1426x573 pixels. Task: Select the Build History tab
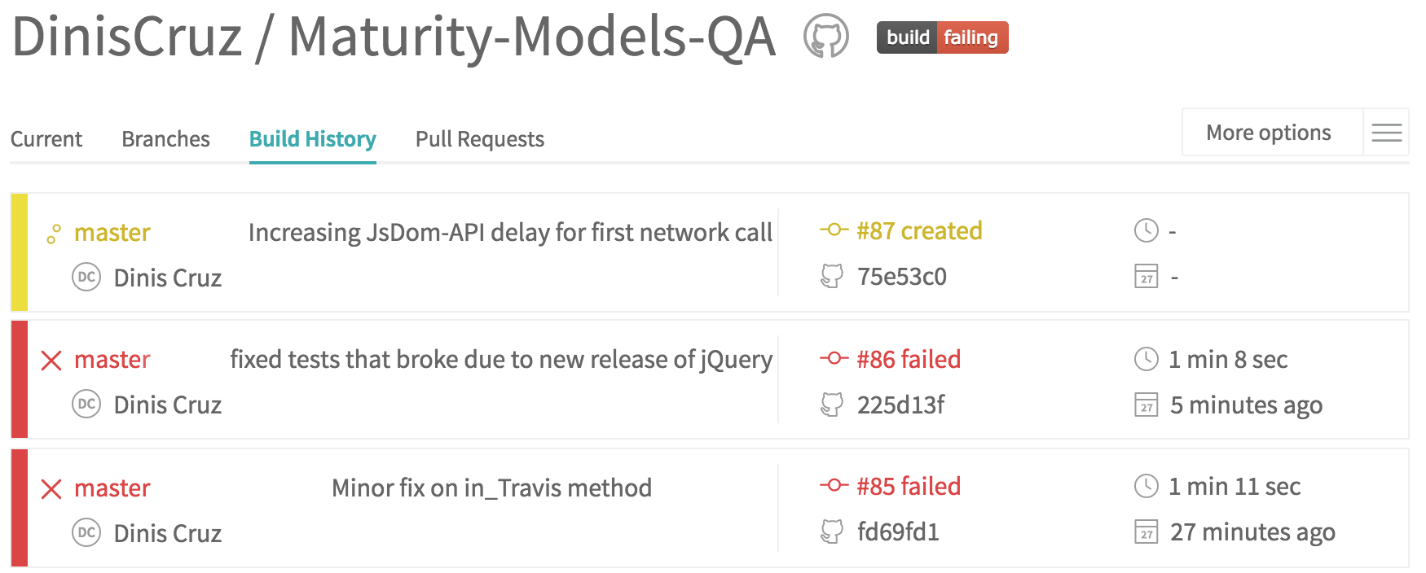click(312, 139)
